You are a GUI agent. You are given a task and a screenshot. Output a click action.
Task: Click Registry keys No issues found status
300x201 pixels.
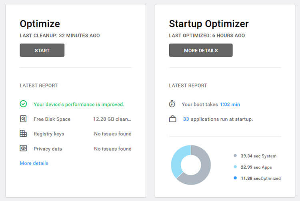[x=113, y=134]
